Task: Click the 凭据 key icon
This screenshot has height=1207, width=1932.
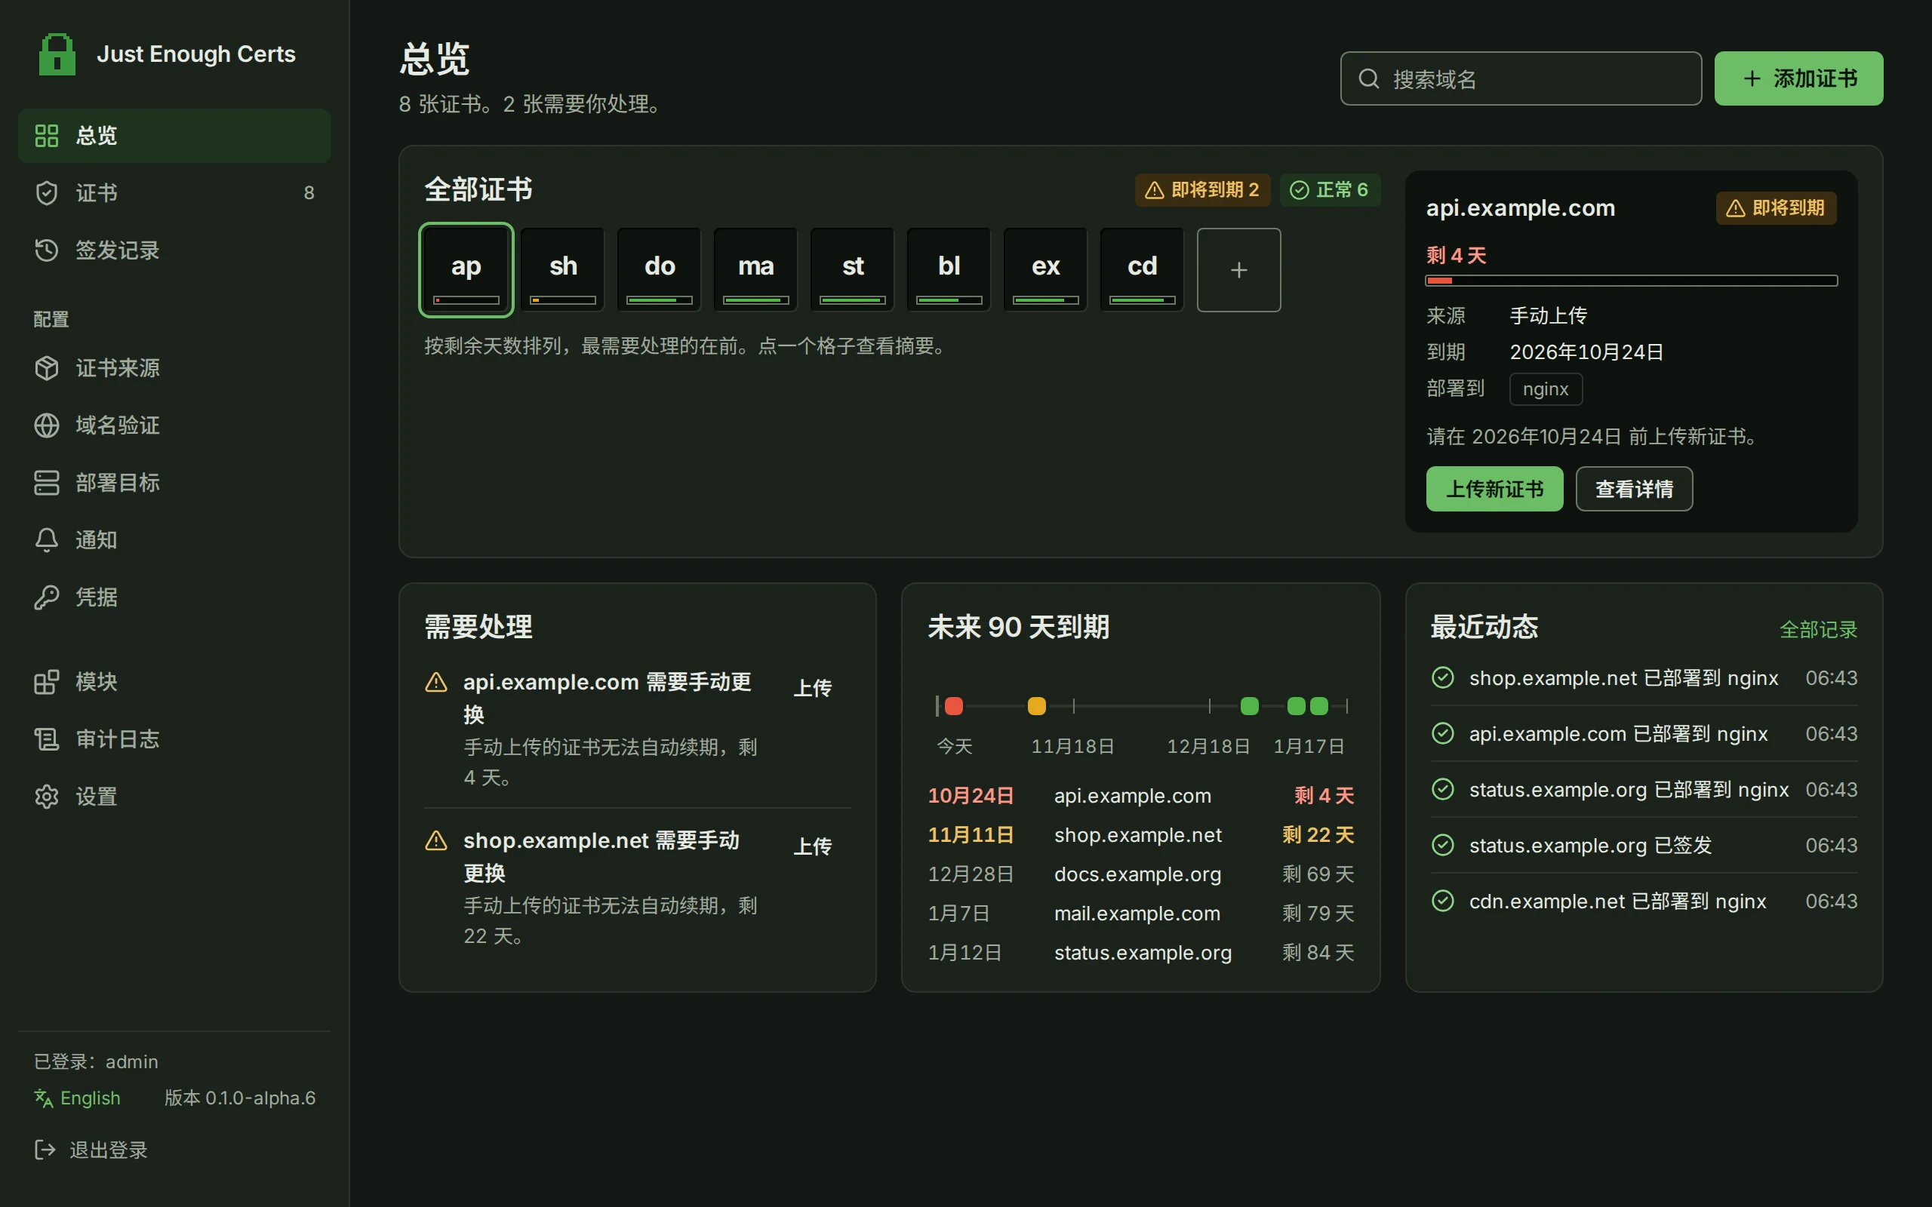Action: click(x=46, y=598)
